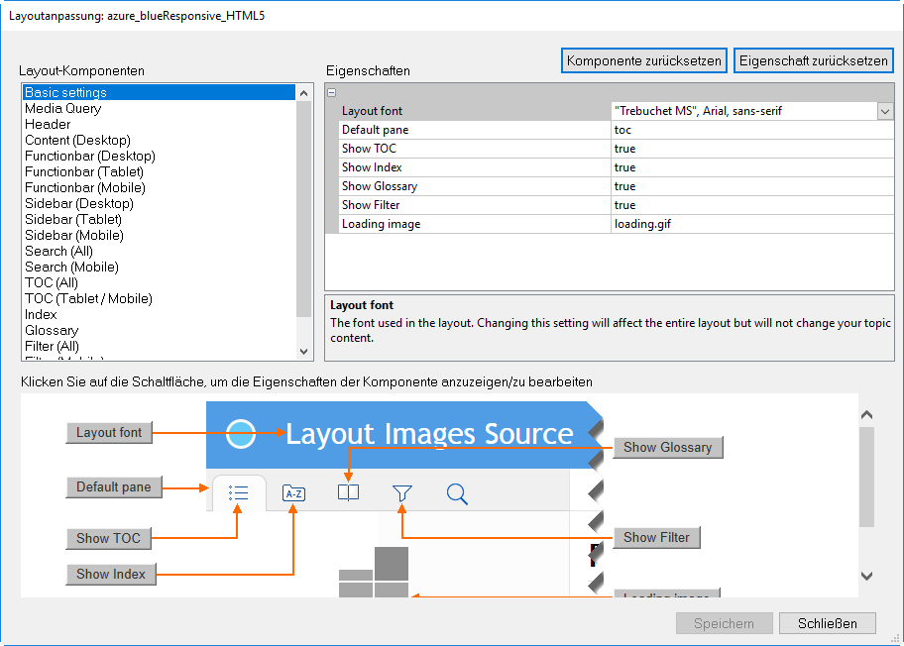
Task: Select Sidebar (Desktop) component
Action: pos(78,203)
